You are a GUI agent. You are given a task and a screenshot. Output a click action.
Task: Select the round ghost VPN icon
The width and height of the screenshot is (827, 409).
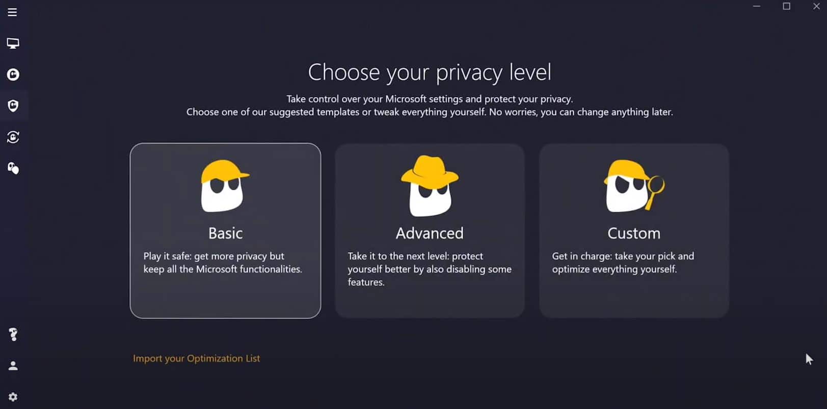coord(13,75)
